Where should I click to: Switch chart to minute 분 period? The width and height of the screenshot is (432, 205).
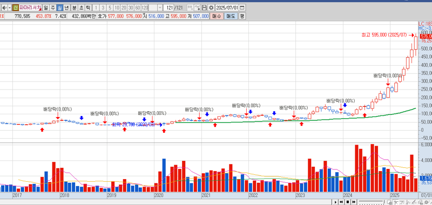74,8
